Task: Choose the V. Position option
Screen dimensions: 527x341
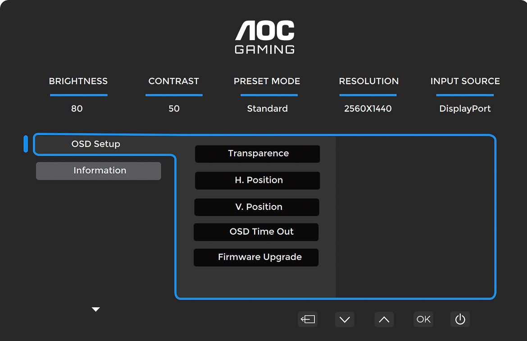Action: [x=257, y=207]
